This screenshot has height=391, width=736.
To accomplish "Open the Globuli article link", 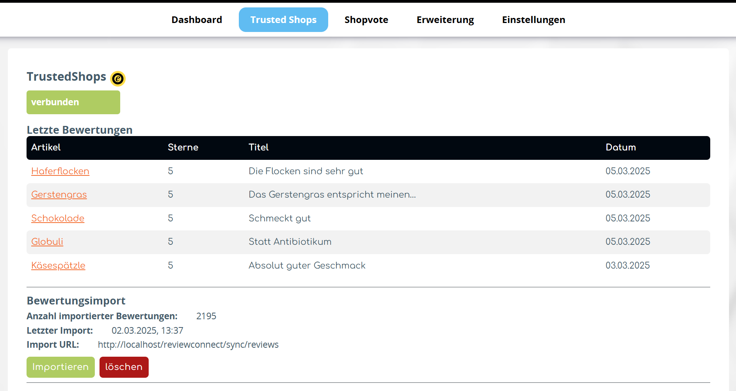I will [x=47, y=242].
